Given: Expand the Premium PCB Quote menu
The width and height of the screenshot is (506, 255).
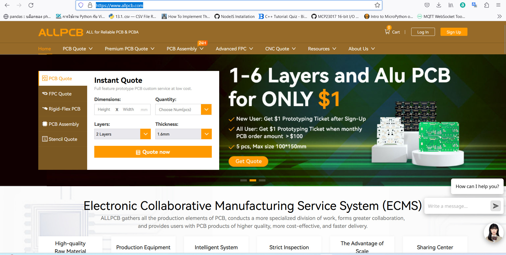Looking at the screenshot, I should [129, 49].
